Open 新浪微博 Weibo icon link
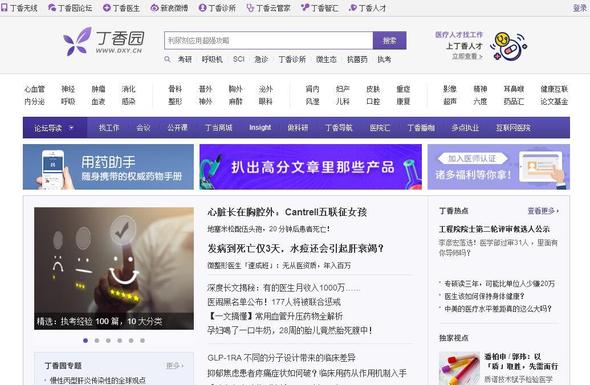 point(154,8)
